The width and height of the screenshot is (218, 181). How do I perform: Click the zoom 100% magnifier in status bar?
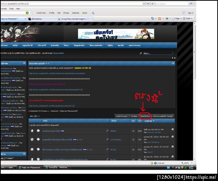(x=182, y=163)
